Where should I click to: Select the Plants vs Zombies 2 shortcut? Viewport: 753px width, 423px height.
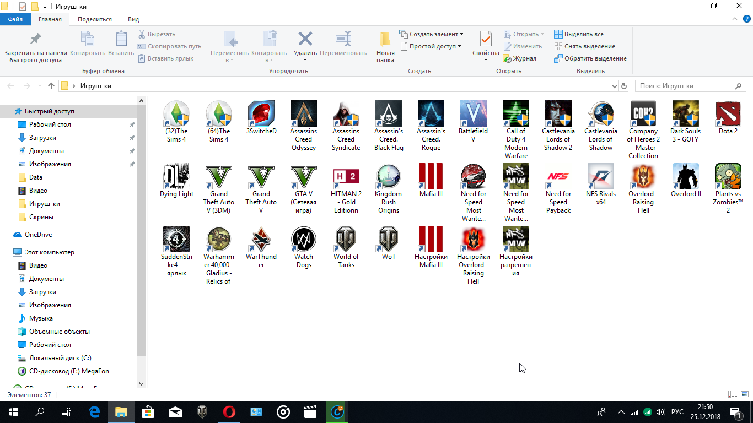point(728,189)
